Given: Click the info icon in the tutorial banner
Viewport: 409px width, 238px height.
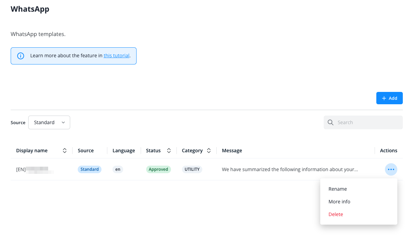Looking at the screenshot, I should coord(21,56).
